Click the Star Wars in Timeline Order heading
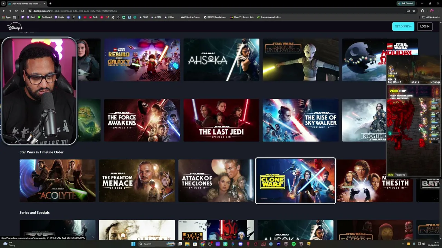The image size is (442, 248). click(41, 152)
